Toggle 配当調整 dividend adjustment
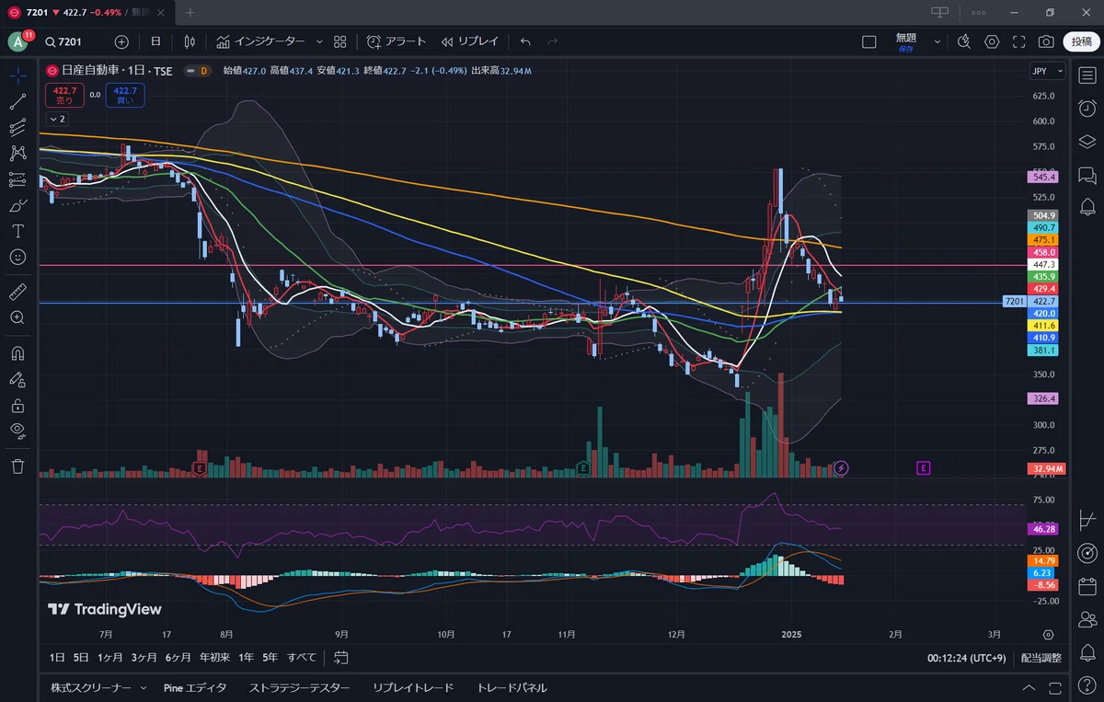Screen dimensions: 1104x702 point(1041,658)
